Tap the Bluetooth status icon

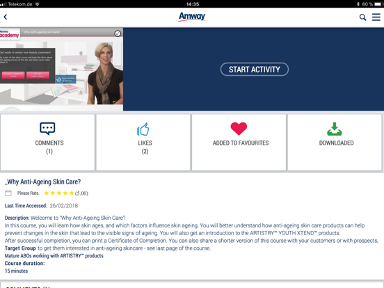pyautogui.click(x=358, y=4)
